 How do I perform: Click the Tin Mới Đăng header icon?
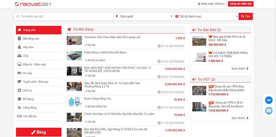pyautogui.click(x=69, y=29)
